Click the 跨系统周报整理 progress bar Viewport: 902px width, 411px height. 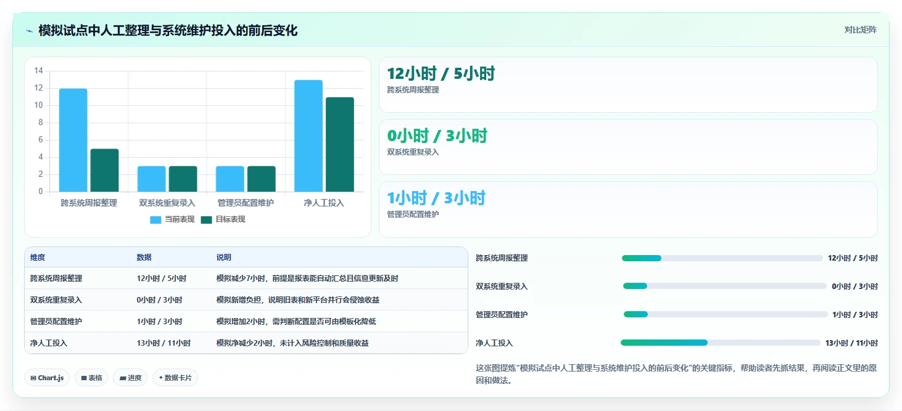click(722, 258)
